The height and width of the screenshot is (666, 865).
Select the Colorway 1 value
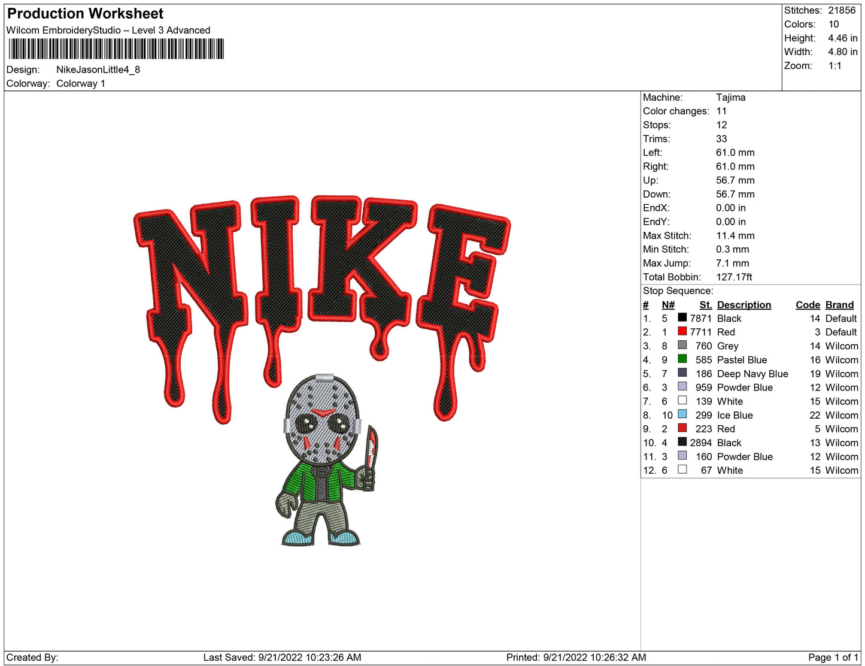click(x=81, y=83)
